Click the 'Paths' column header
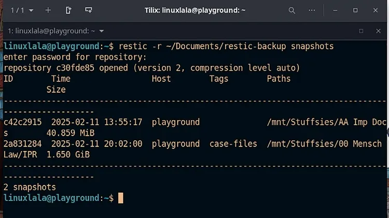 [x=279, y=79]
